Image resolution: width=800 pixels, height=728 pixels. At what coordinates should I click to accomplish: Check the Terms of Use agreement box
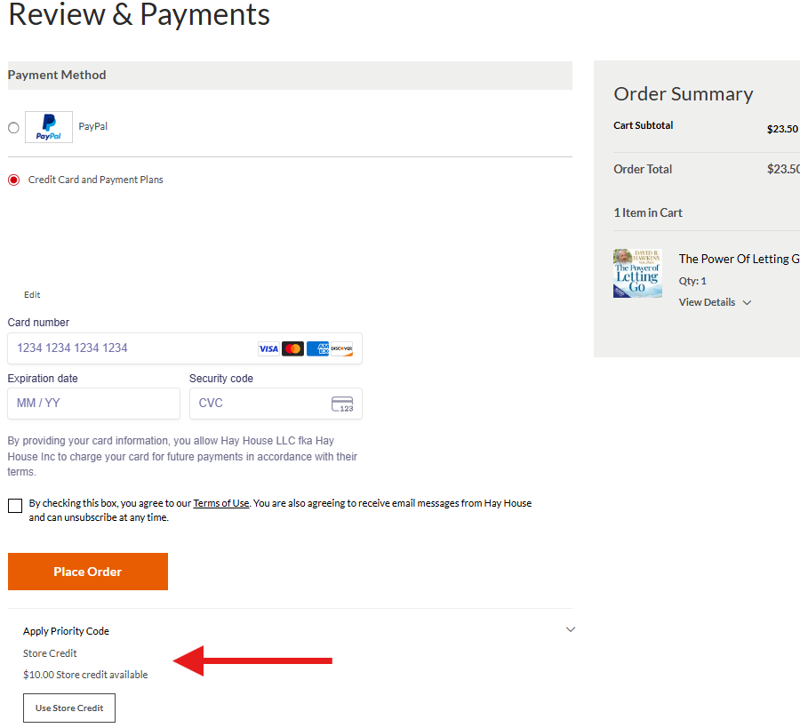(x=15, y=506)
